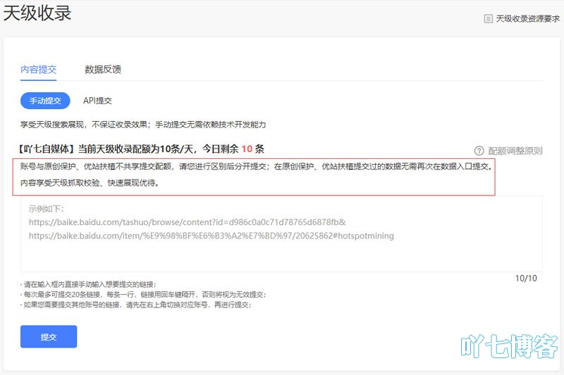Screen dimensions: 564x375
Task: Switch to the 数据反馈 tab
Action: click(x=103, y=69)
